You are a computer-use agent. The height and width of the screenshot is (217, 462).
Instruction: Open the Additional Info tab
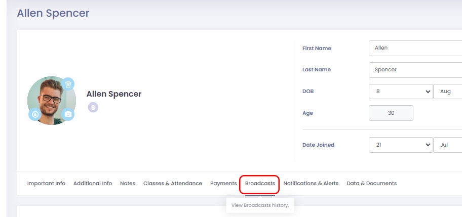pos(93,184)
